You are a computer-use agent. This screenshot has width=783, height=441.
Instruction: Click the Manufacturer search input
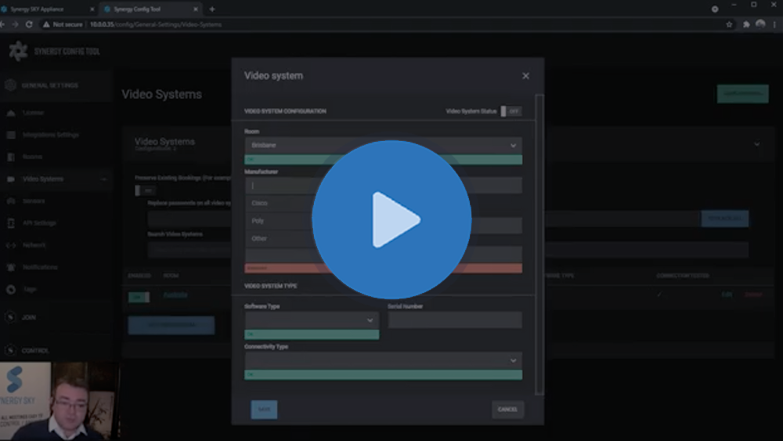pyautogui.click(x=383, y=186)
